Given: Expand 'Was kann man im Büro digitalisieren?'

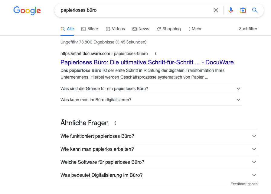Looking at the screenshot, I should [151, 100].
